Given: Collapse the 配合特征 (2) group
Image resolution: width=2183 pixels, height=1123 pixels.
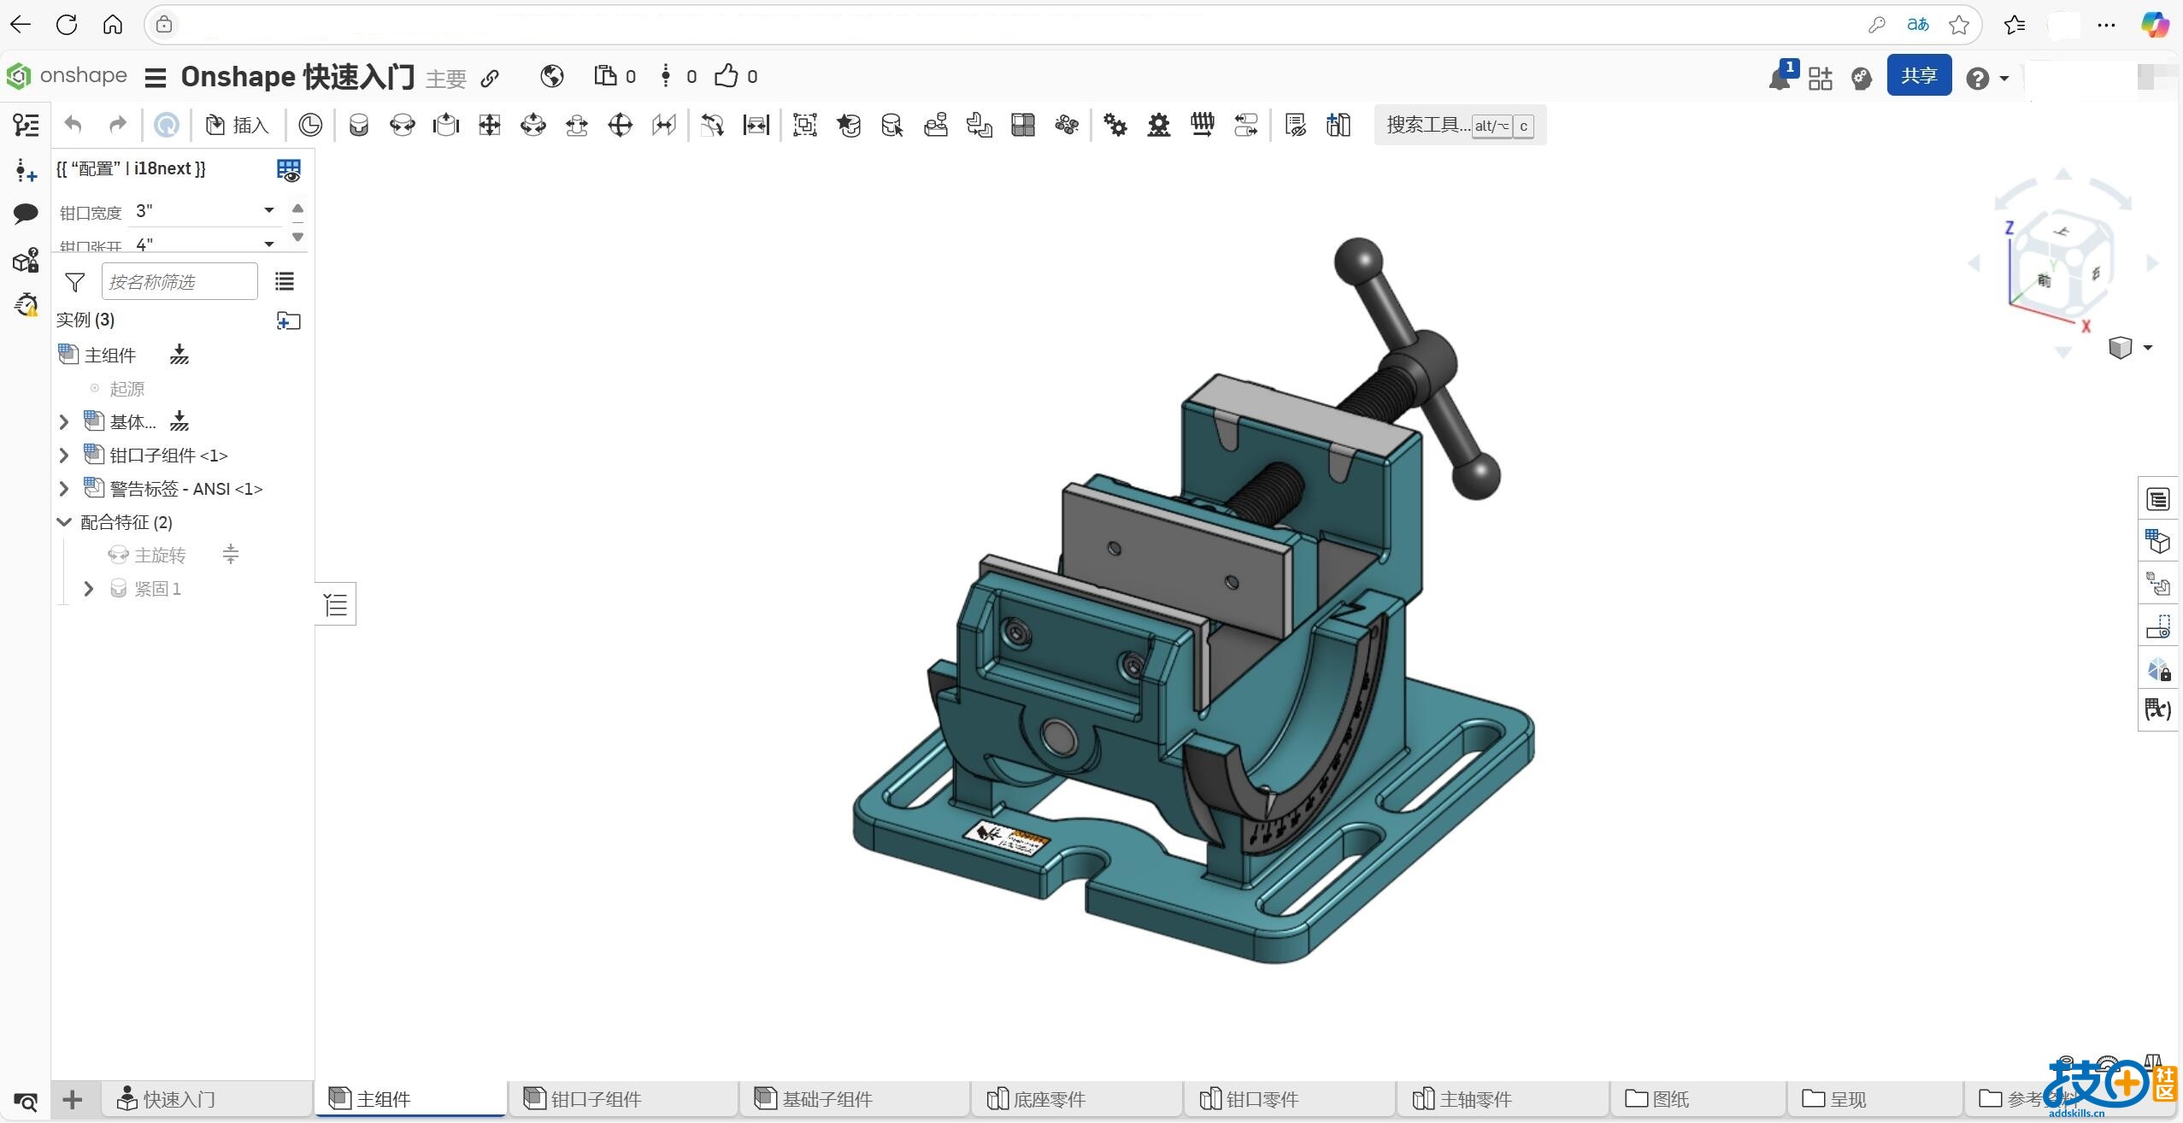Looking at the screenshot, I should pos(64,522).
